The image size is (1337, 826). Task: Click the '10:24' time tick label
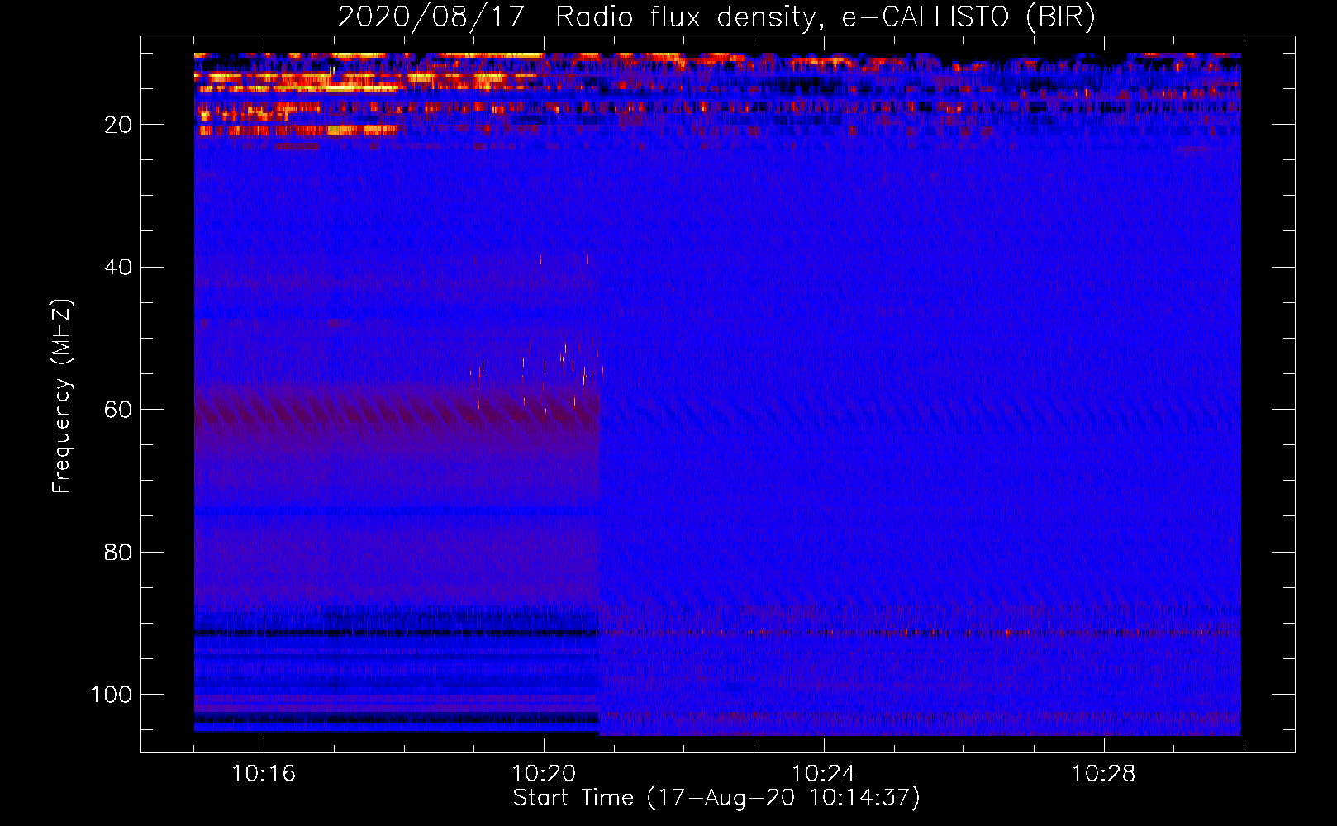click(824, 774)
